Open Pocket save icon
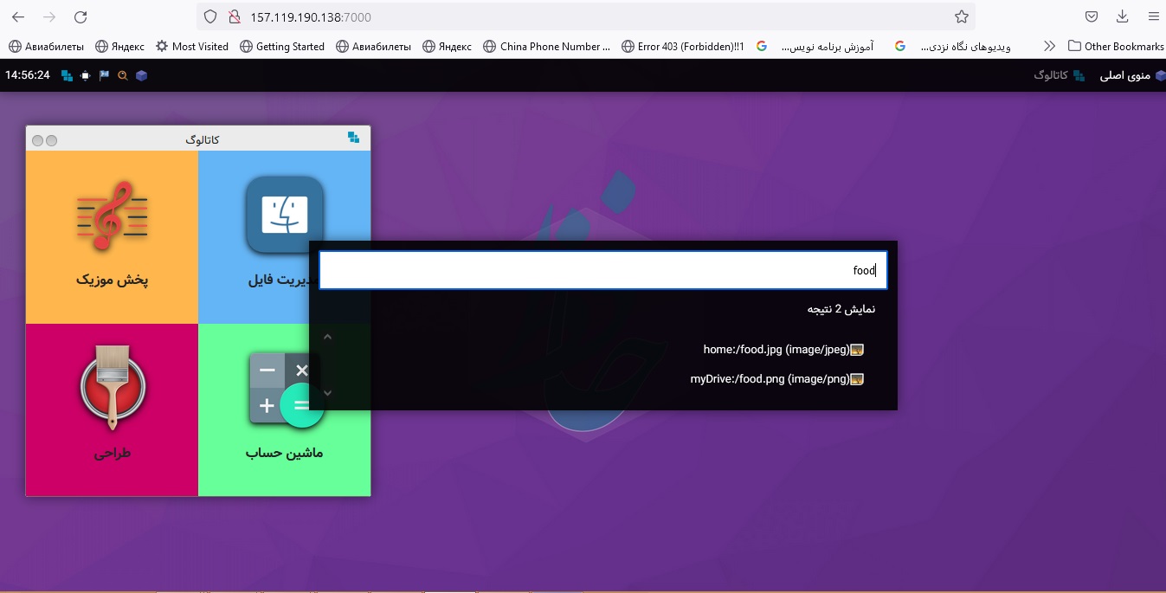Image resolution: width=1166 pixels, height=593 pixels. tap(1092, 16)
